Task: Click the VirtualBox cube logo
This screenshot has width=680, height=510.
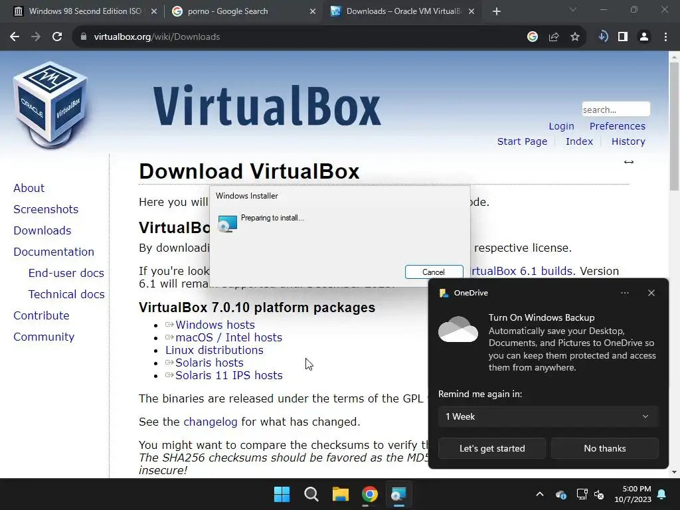Action: 50,104
